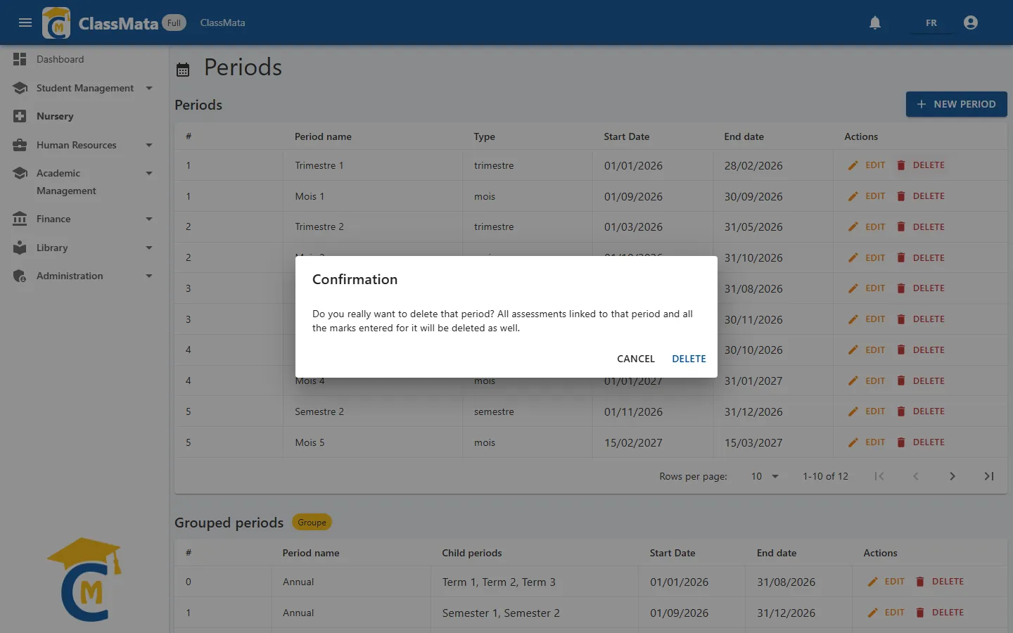Select Library in the sidebar
The height and width of the screenshot is (633, 1013).
coord(84,248)
